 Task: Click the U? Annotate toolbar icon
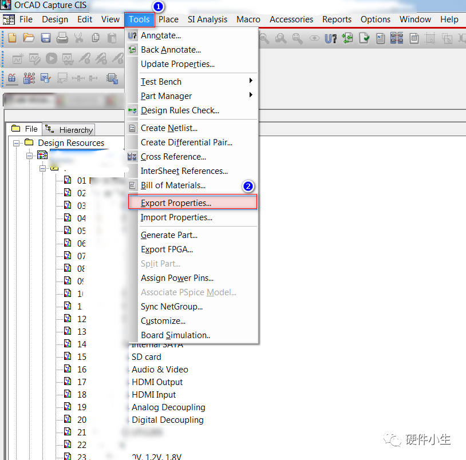[x=331, y=38]
